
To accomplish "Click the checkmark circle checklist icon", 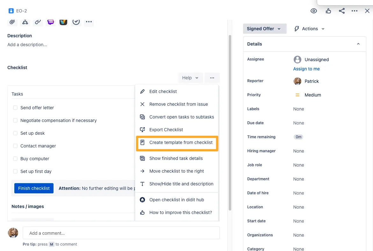I will (x=76, y=22).
